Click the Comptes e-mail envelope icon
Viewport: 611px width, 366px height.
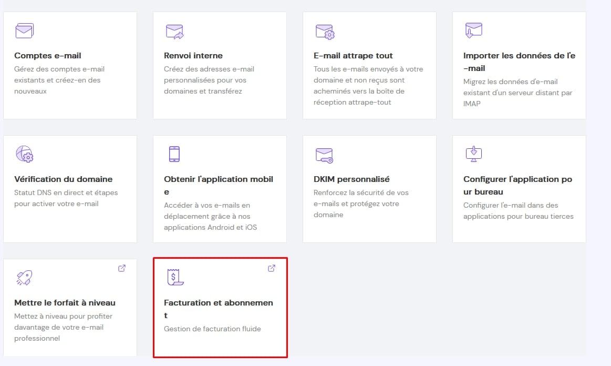24,31
